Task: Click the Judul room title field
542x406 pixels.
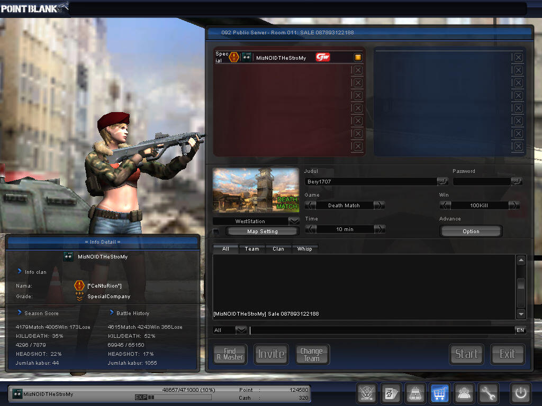Action: click(x=371, y=182)
